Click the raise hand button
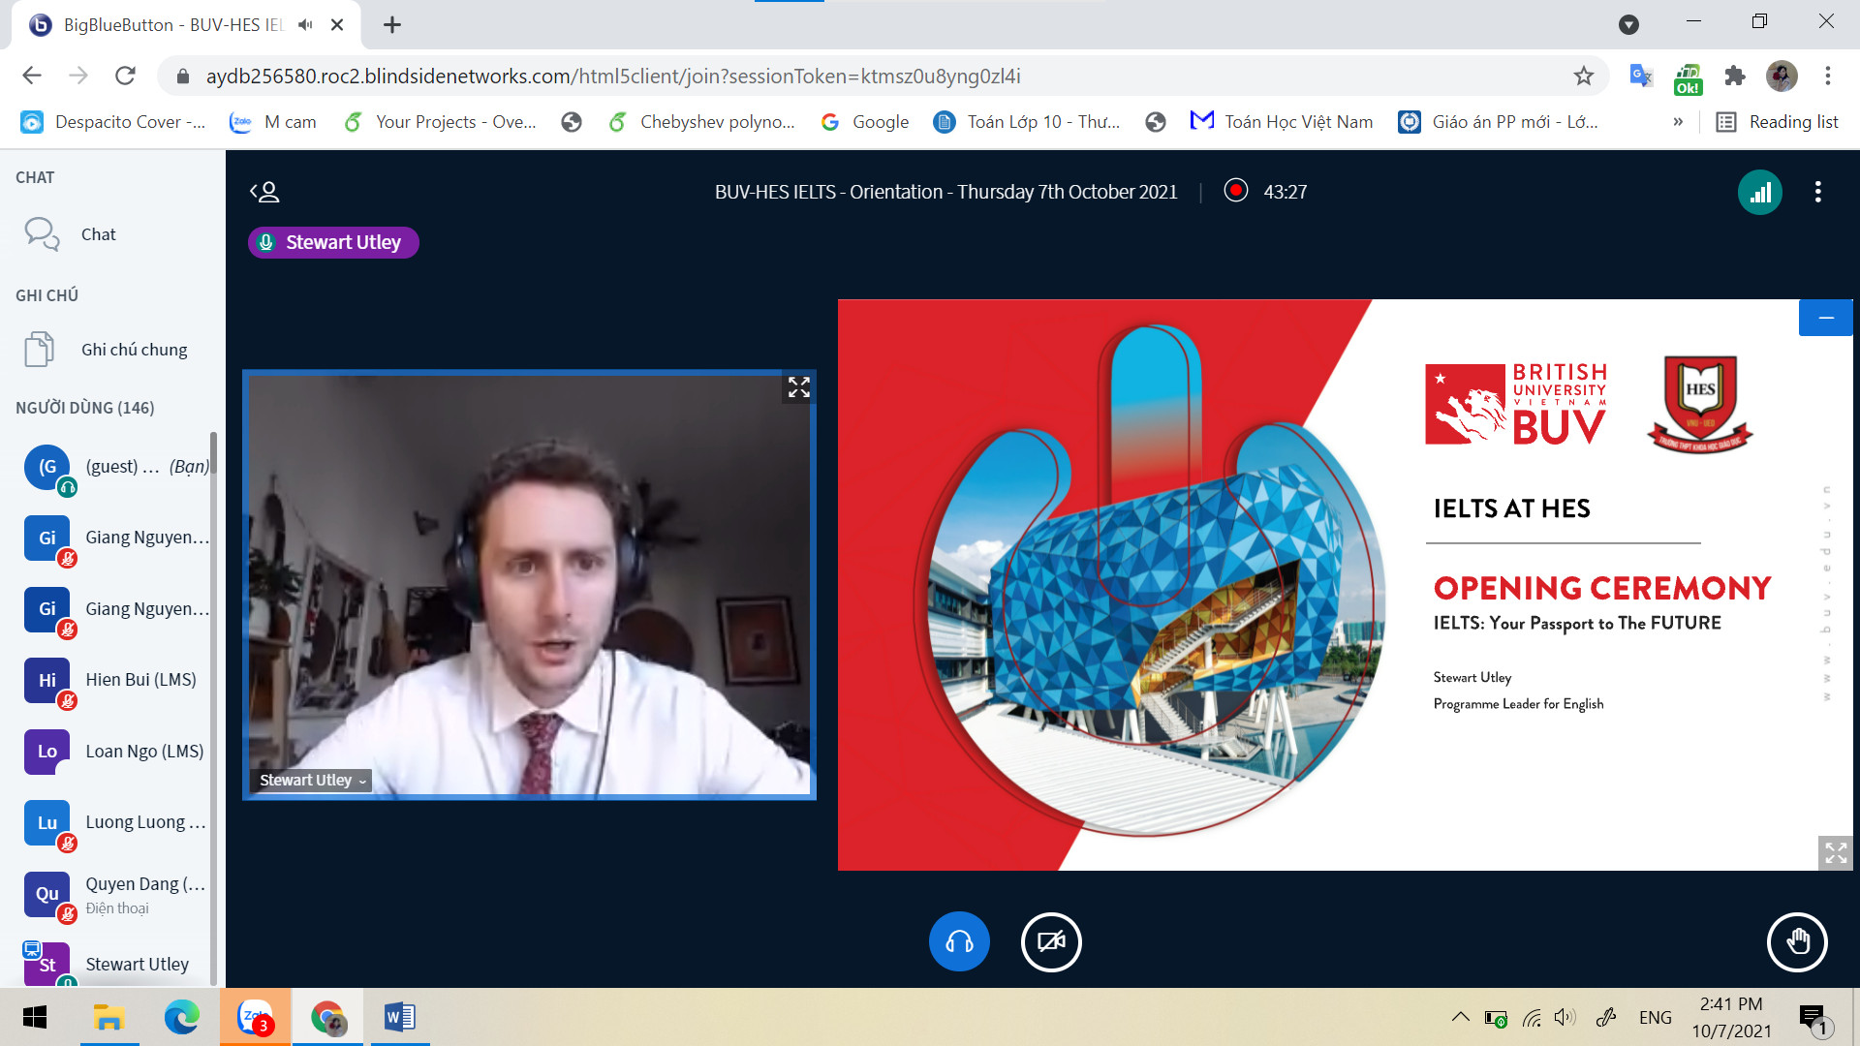This screenshot has height=1046, width=1860. click(x=1797, y=941)
